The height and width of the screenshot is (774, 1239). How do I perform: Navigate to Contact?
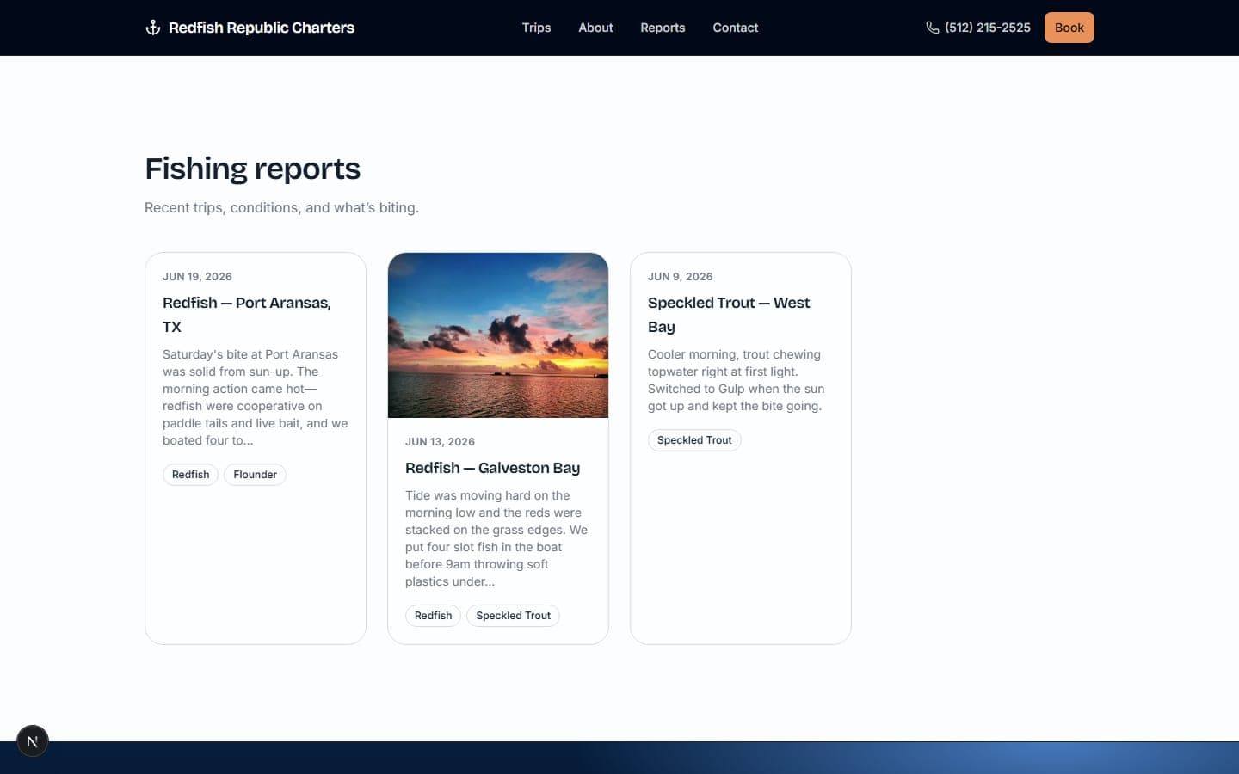pos(736,28)
